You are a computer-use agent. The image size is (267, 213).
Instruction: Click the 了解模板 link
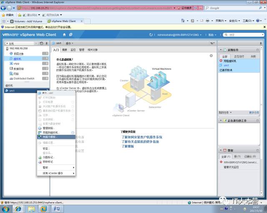click(128, 146)
